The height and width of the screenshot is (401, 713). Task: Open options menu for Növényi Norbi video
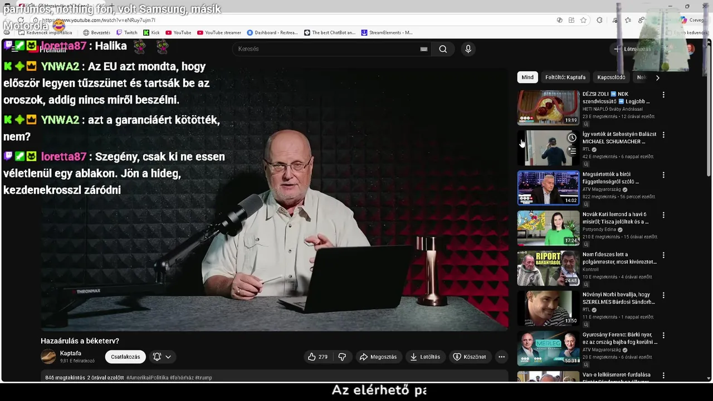click(x=663, y=295)
